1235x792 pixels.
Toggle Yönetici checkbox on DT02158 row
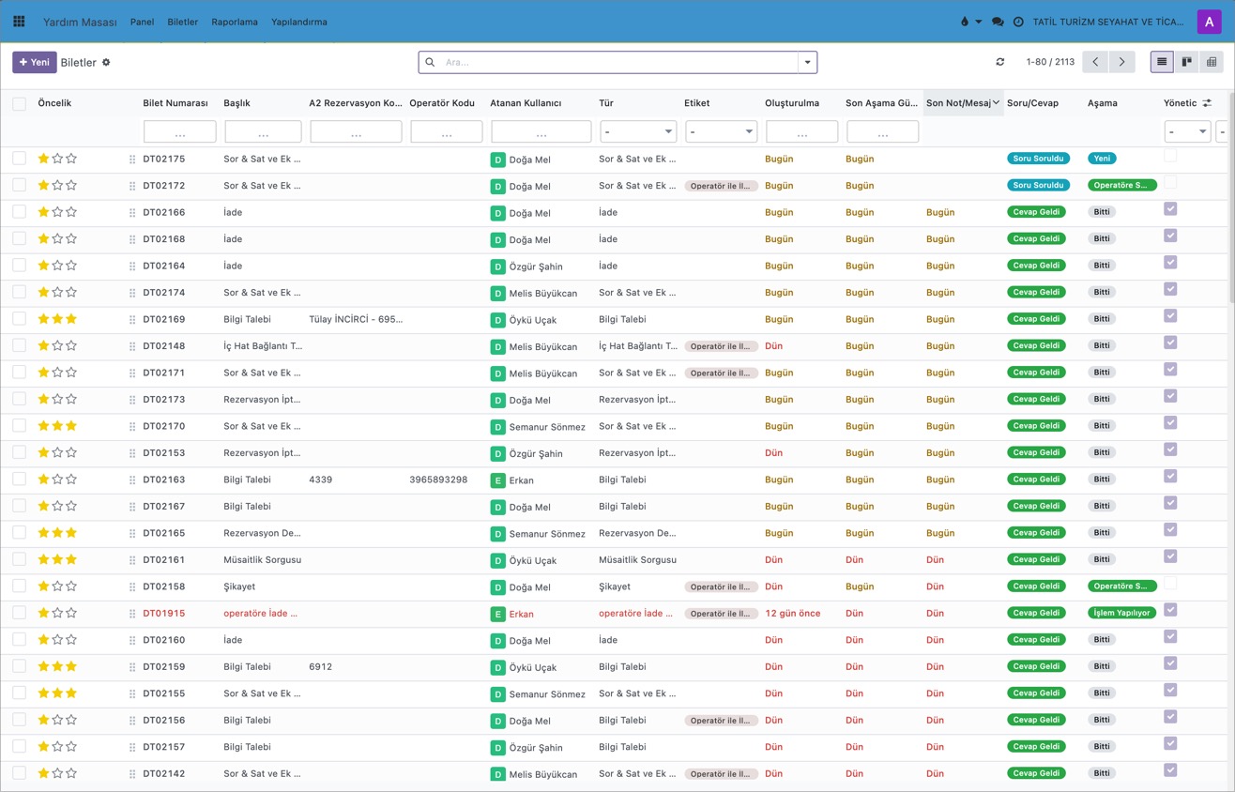click(x=1170, y=584)
